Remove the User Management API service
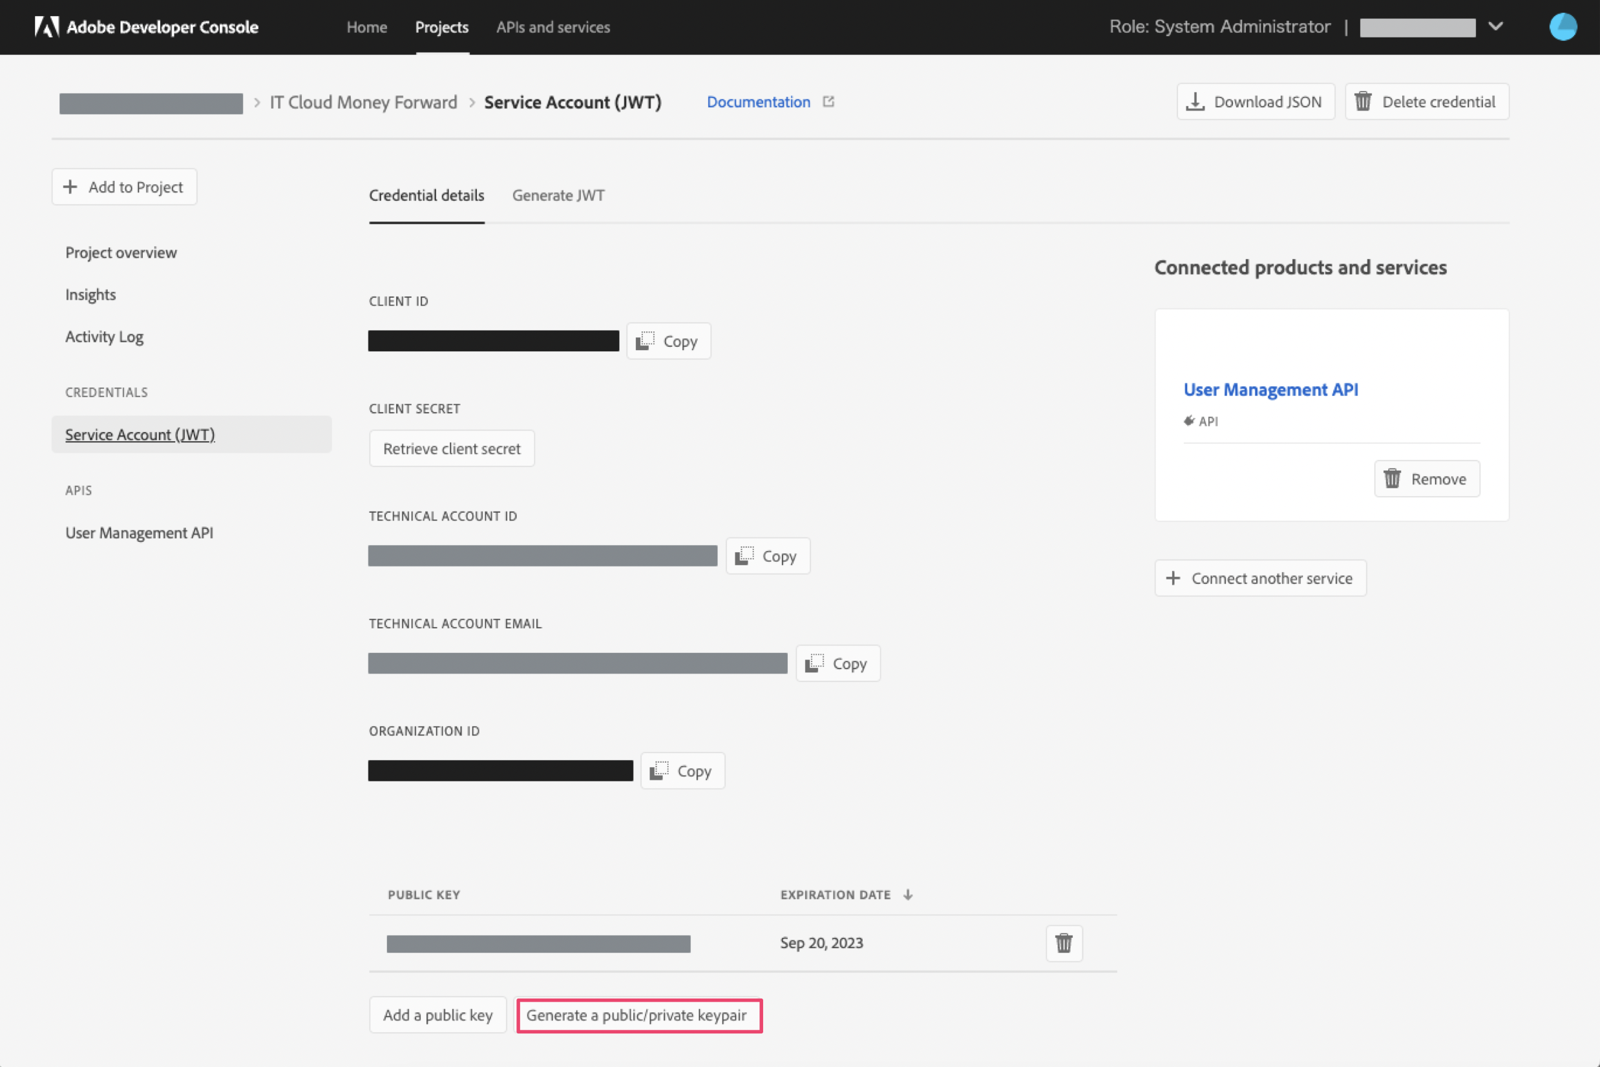 (x=1426, y=479)
